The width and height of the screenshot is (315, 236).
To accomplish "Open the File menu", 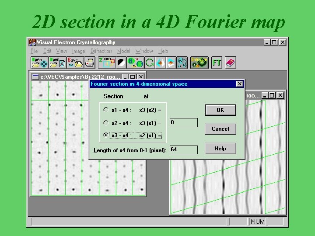I will (34, 51).
